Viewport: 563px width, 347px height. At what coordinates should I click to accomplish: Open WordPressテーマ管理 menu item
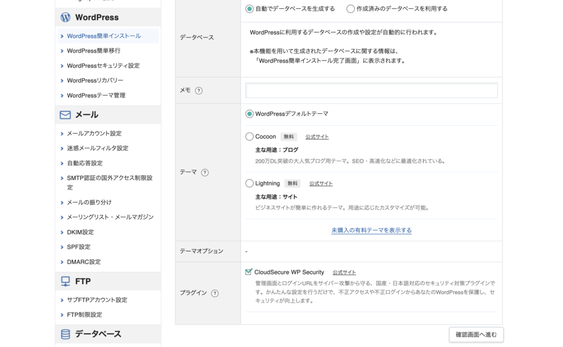[x=96, y=96]
